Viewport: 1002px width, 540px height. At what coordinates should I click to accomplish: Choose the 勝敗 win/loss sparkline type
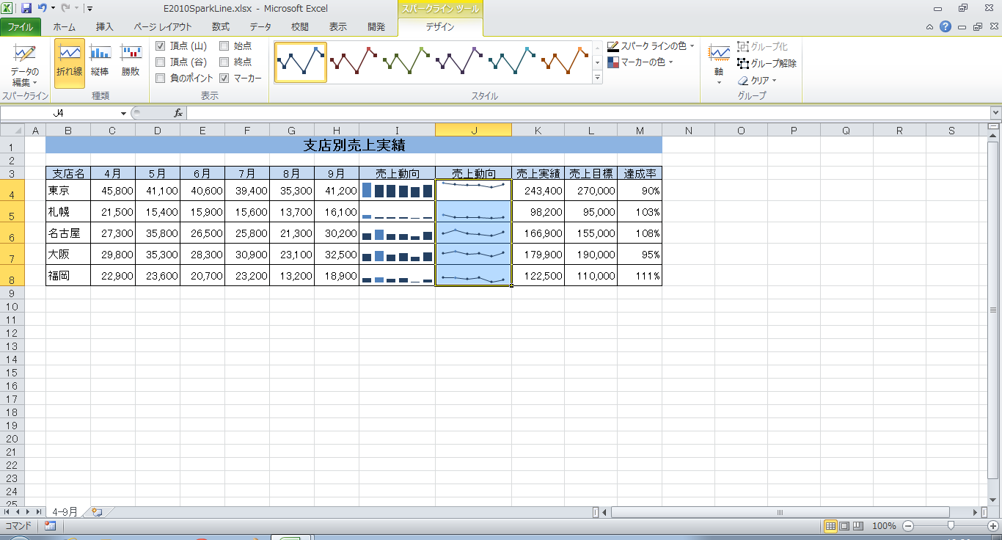pos(131,62)
